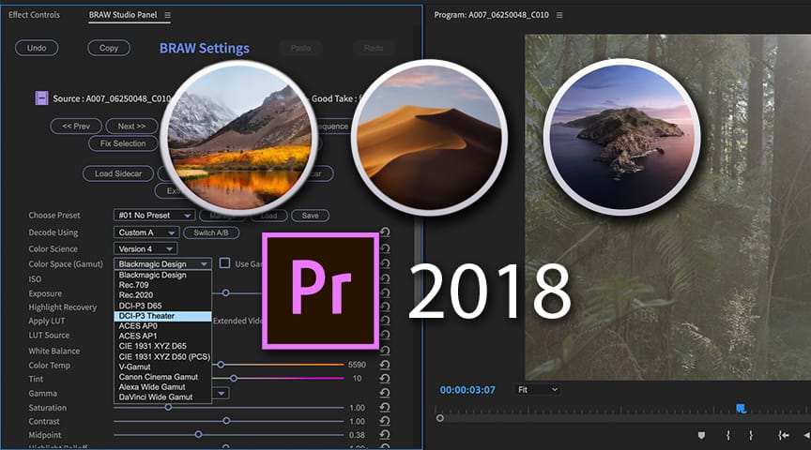Viewport: 811px width, 450px height.
Task: Open the Choose Preset dropdown
Action: (x=153, y=216)
